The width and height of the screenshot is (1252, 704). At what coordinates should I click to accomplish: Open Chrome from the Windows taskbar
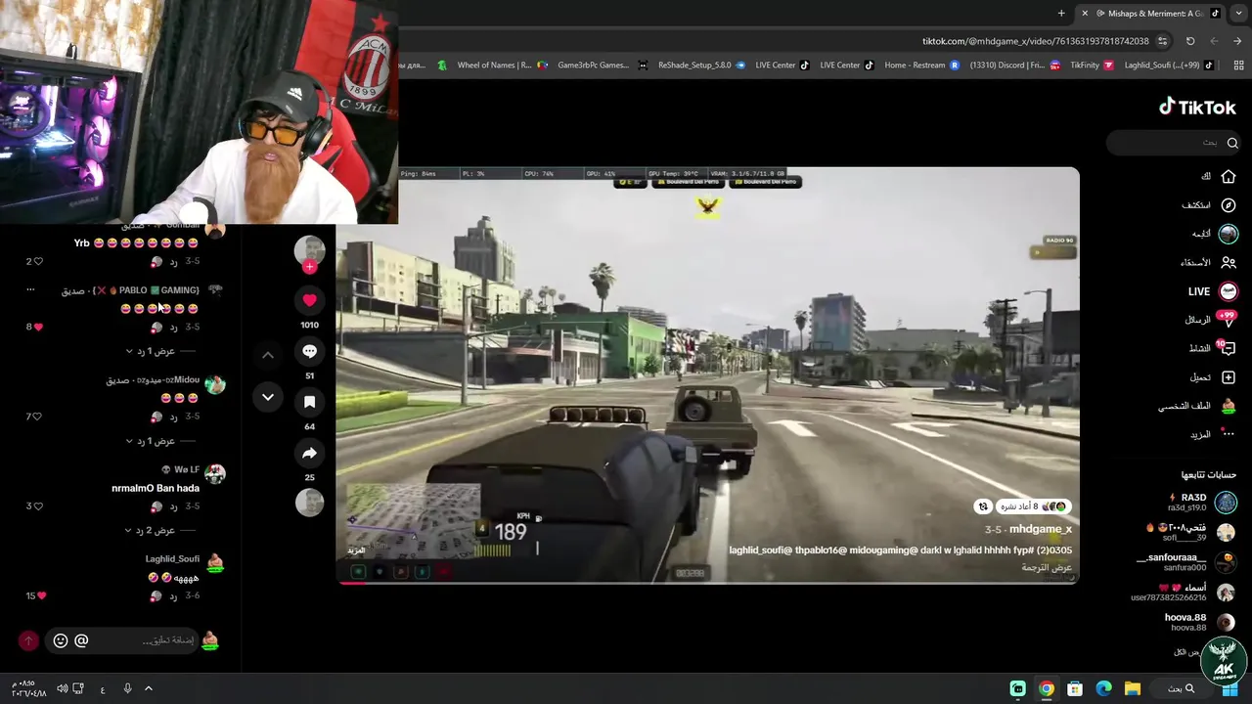pyautogui.click(x=1046, y=688)
